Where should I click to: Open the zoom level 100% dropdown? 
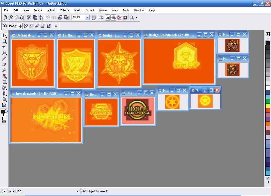(88, 17)
